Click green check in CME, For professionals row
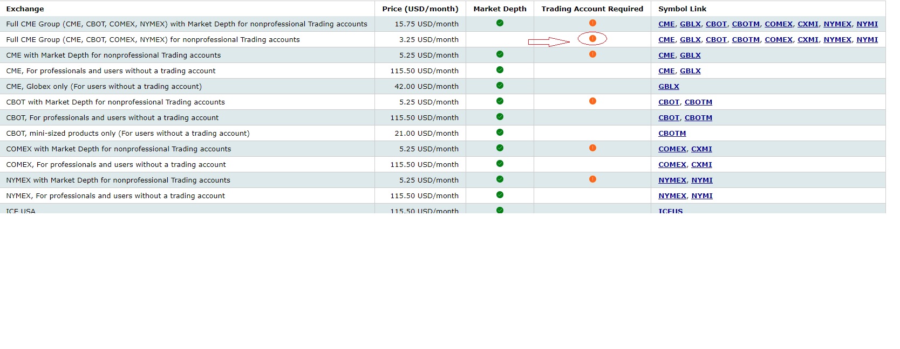Image resolution: width=900 pixels, height=349 pixels. [x=500, y=70]
